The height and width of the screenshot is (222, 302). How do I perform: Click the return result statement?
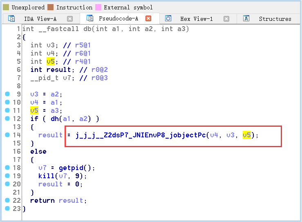point(58,201)
